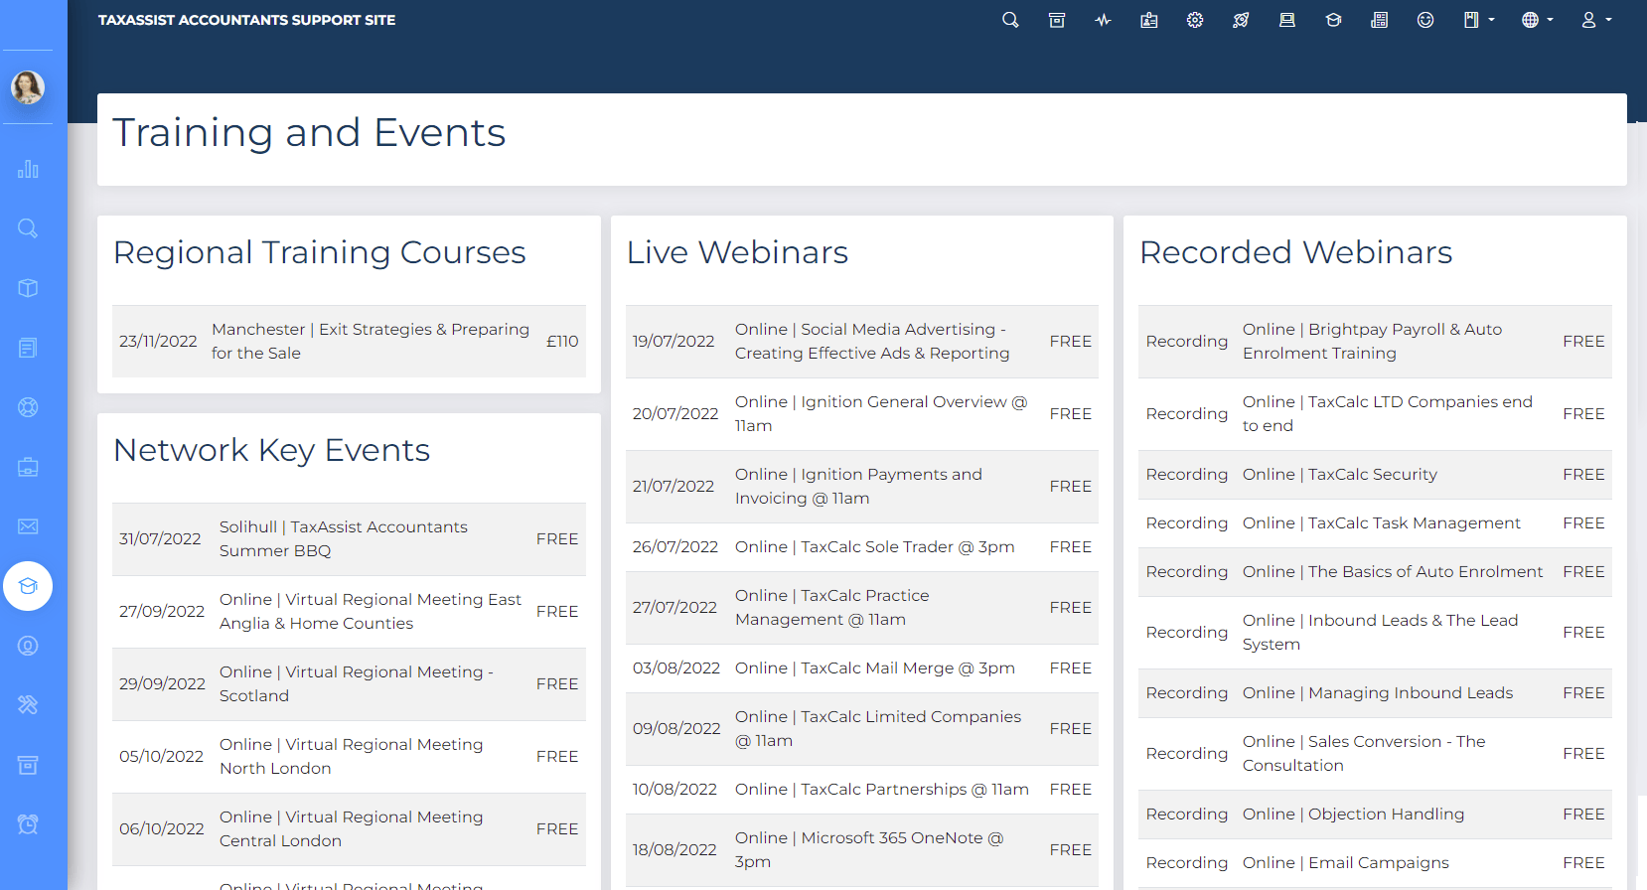Click the search magnifier in the top bar
The image size is (1647, 890).
coord(1010,20)
